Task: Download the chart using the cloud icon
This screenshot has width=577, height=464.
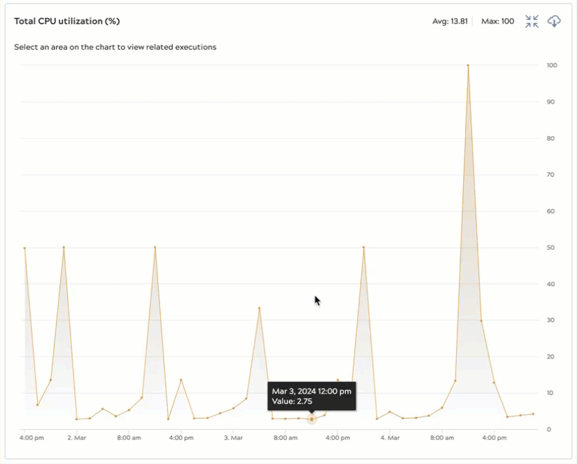Action: pos(554,21)
